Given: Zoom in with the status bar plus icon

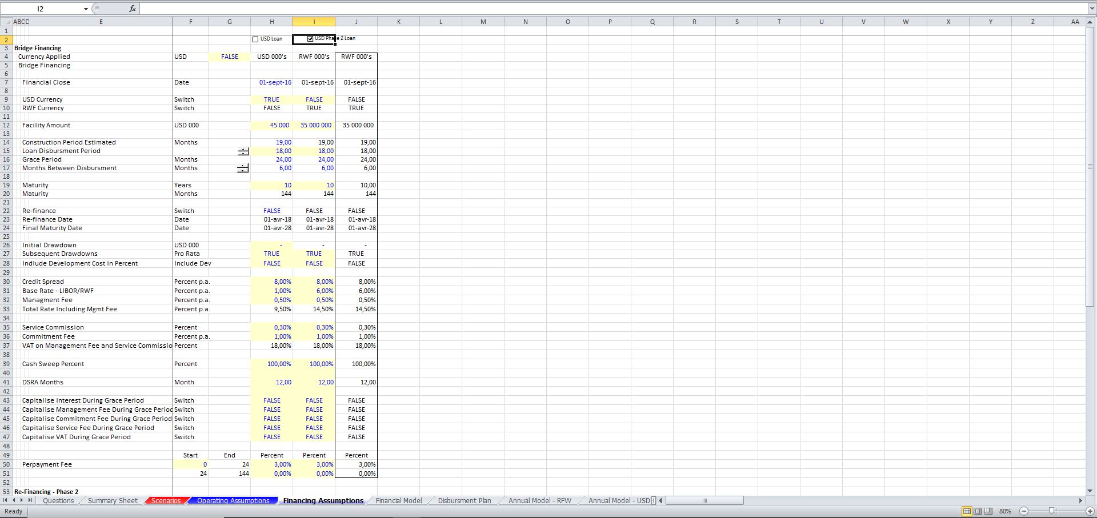Looking at the screenshot, I should click(1089, 511).
